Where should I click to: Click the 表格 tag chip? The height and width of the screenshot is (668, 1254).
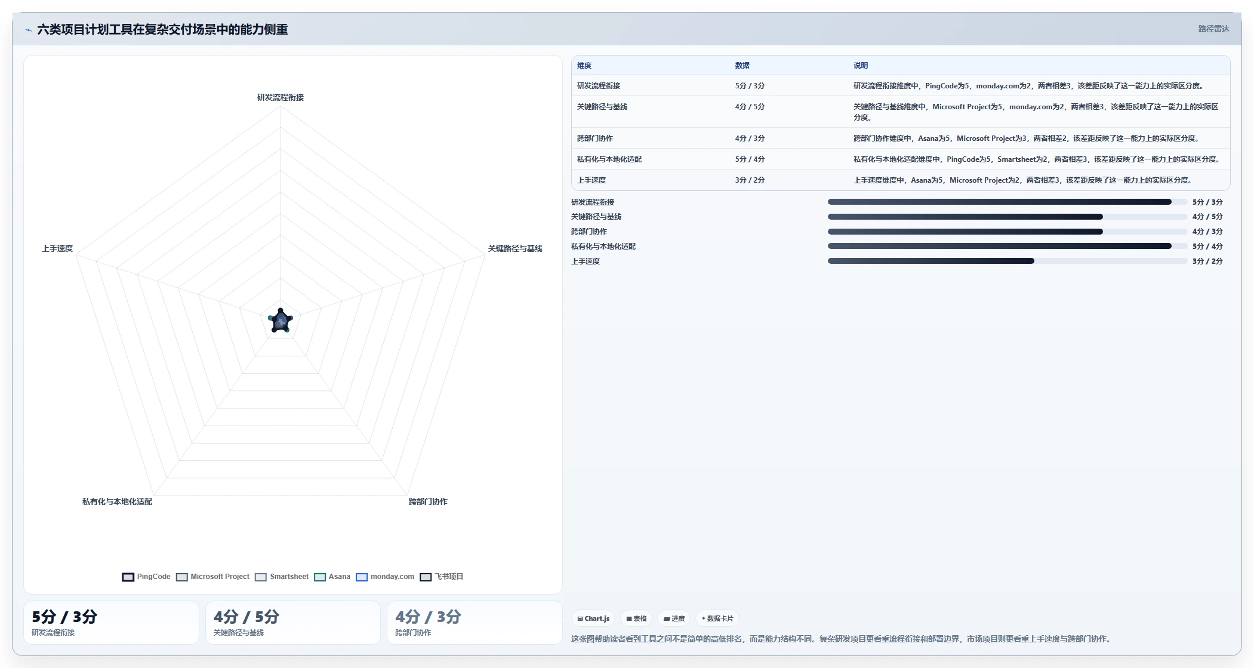pos(636,618)
